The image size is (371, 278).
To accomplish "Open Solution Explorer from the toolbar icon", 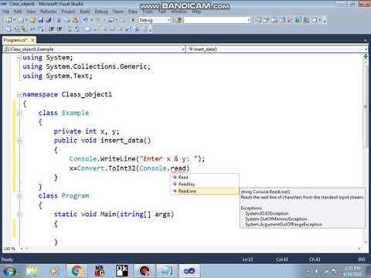I will pyautogui.click(x=258, y=20).
